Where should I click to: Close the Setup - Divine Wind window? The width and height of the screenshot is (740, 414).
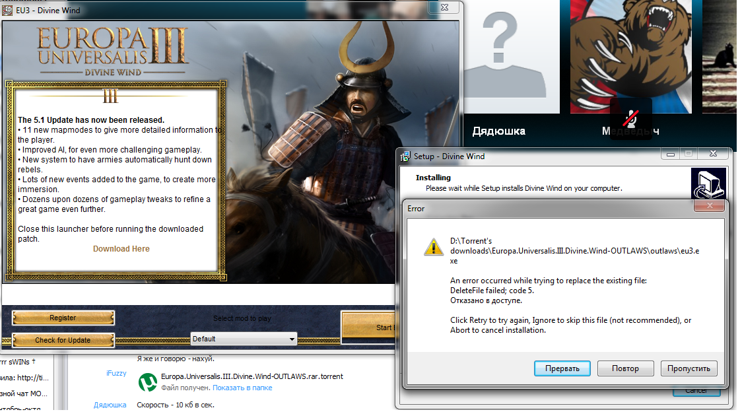(x=713, y=154)
